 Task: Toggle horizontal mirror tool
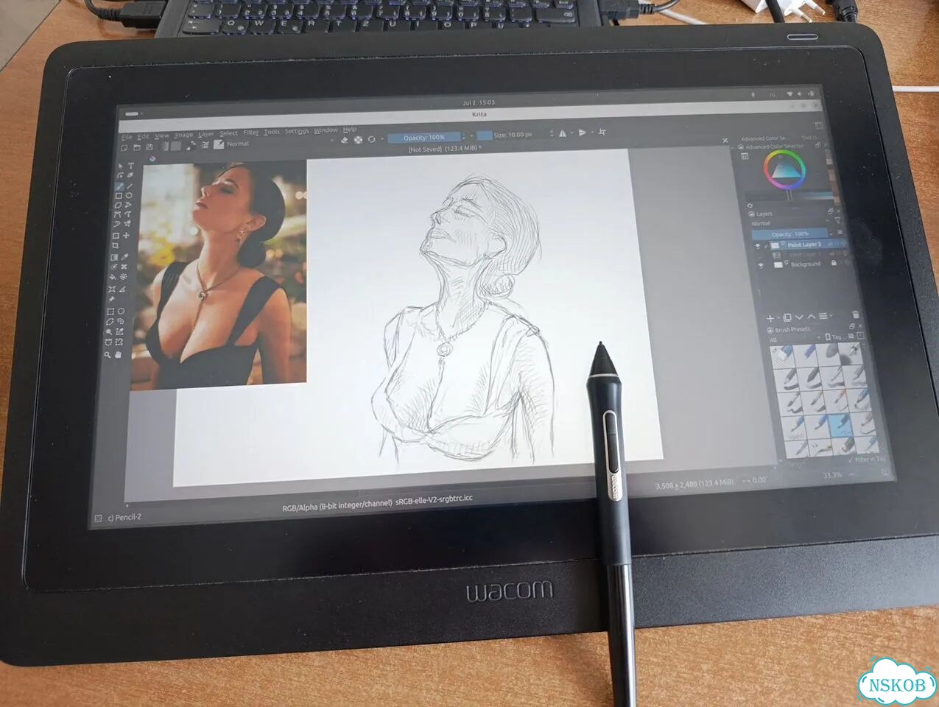pos(563,133)
